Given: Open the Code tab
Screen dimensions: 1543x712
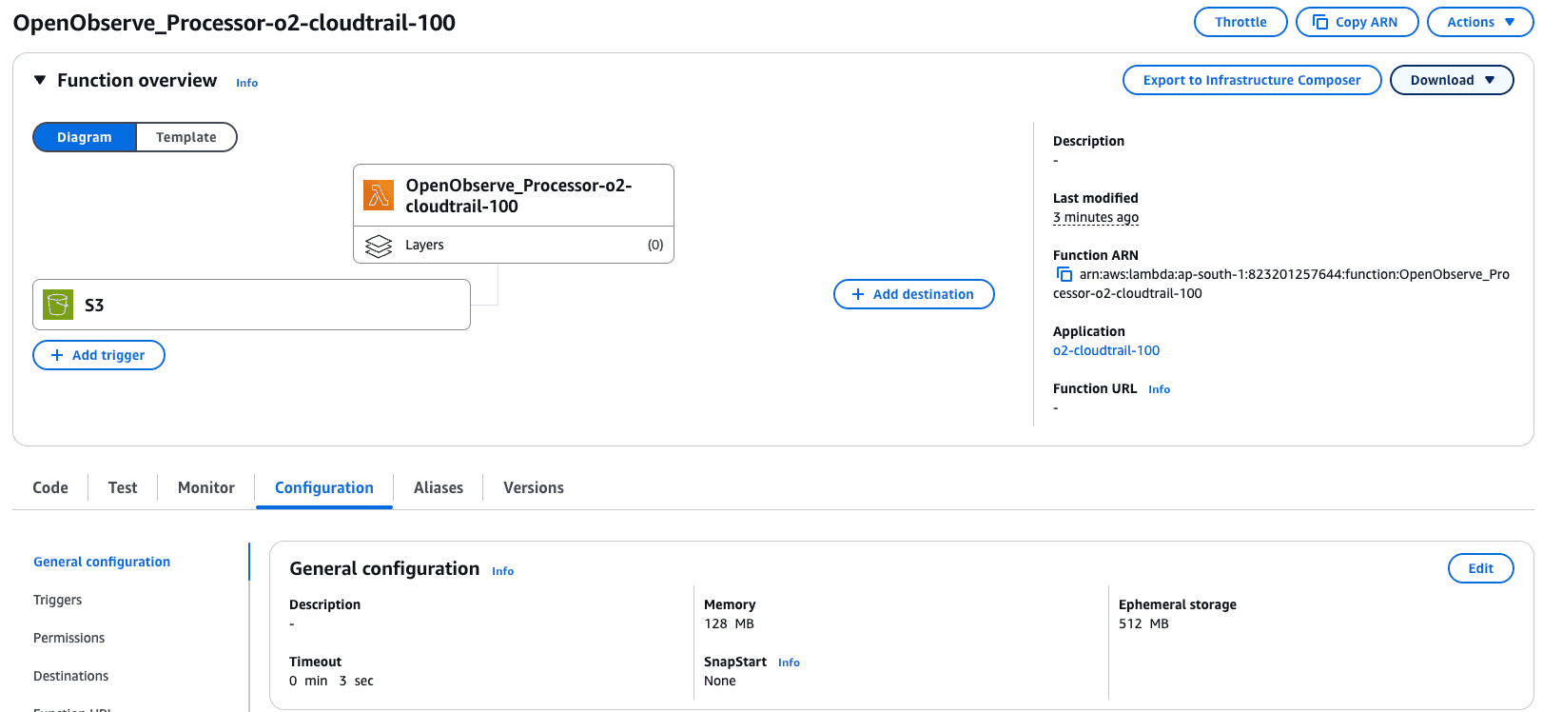Looking at the screenshot, I should [50, 487].
